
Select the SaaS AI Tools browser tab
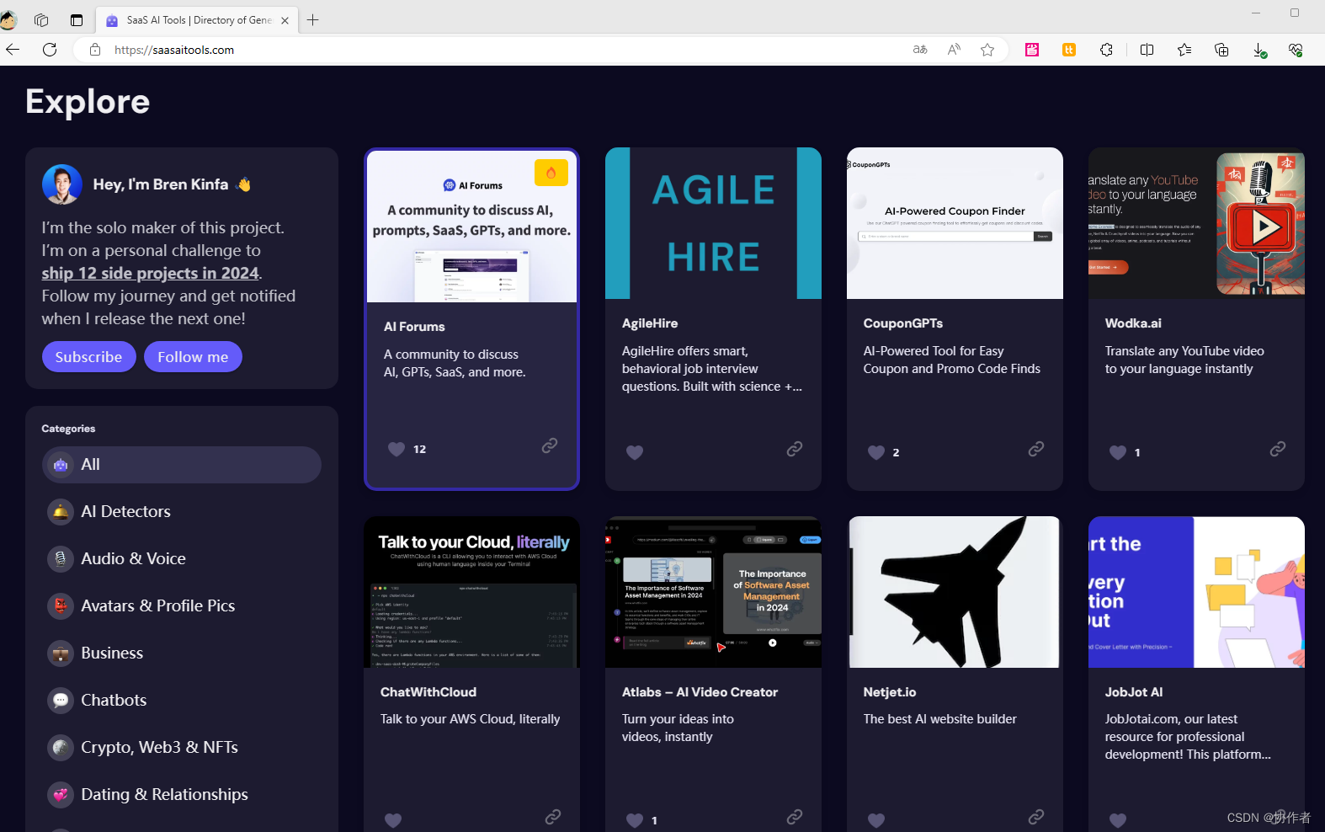point(197,20)
